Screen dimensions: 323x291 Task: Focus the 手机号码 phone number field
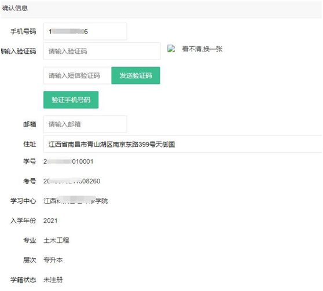(85, 31)
